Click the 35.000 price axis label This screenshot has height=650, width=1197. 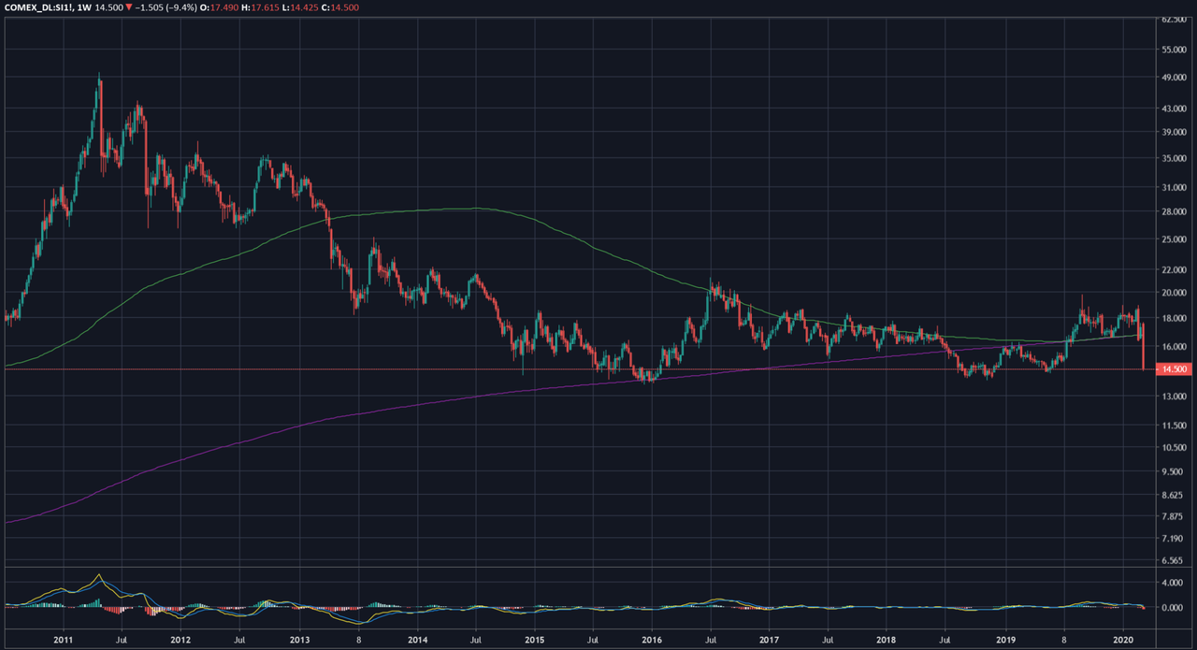click(1173, 160)
